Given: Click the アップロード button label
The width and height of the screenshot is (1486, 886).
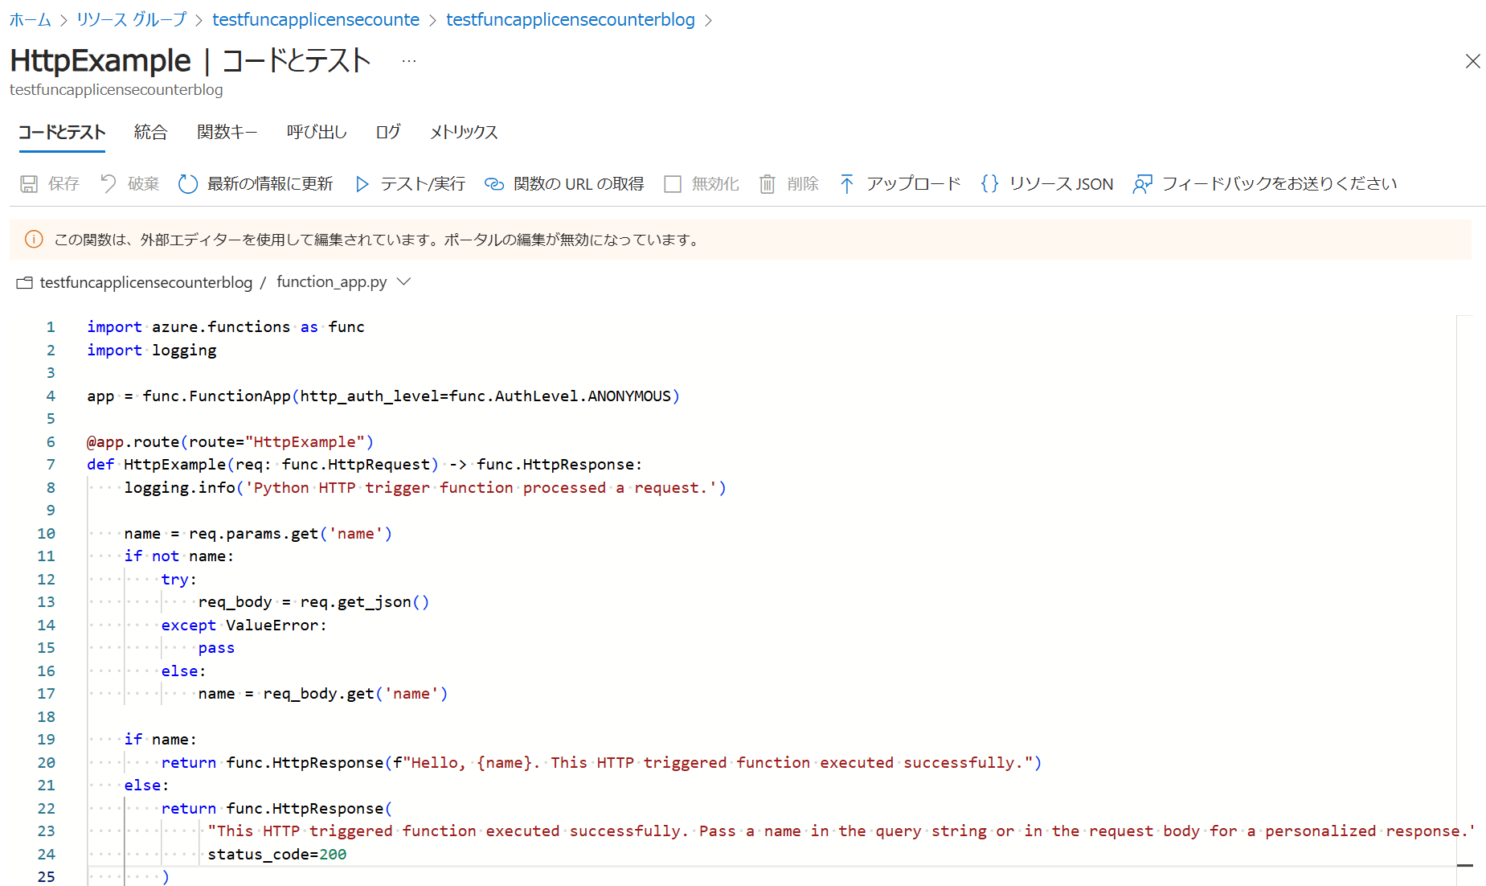Looking at the screenshot, I should (914, 184).
